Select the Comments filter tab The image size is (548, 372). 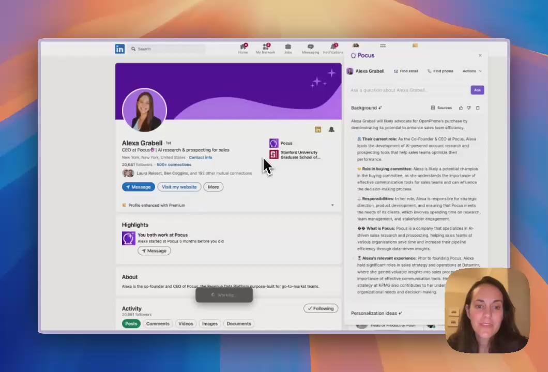pos(158,323)
